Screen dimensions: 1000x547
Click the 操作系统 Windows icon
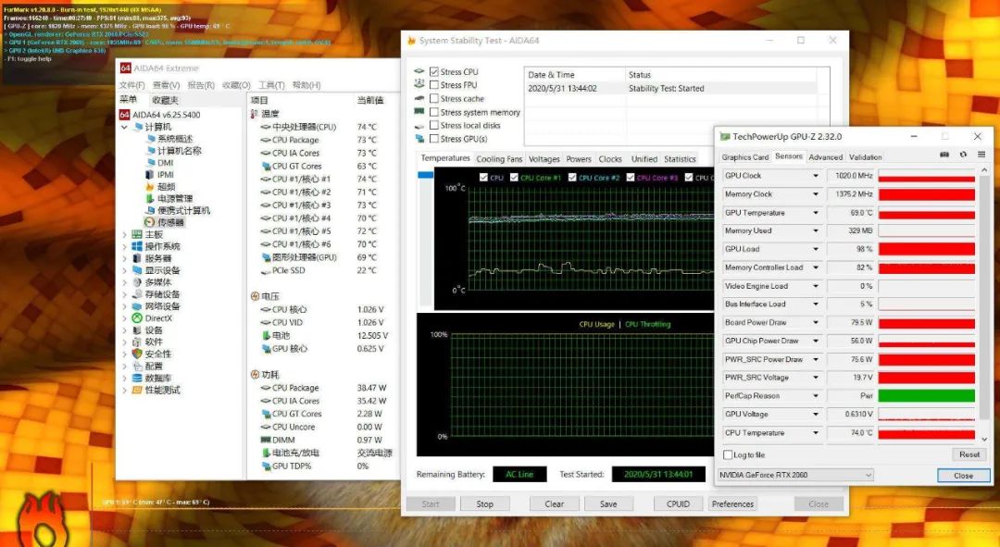tap(136, 246)
